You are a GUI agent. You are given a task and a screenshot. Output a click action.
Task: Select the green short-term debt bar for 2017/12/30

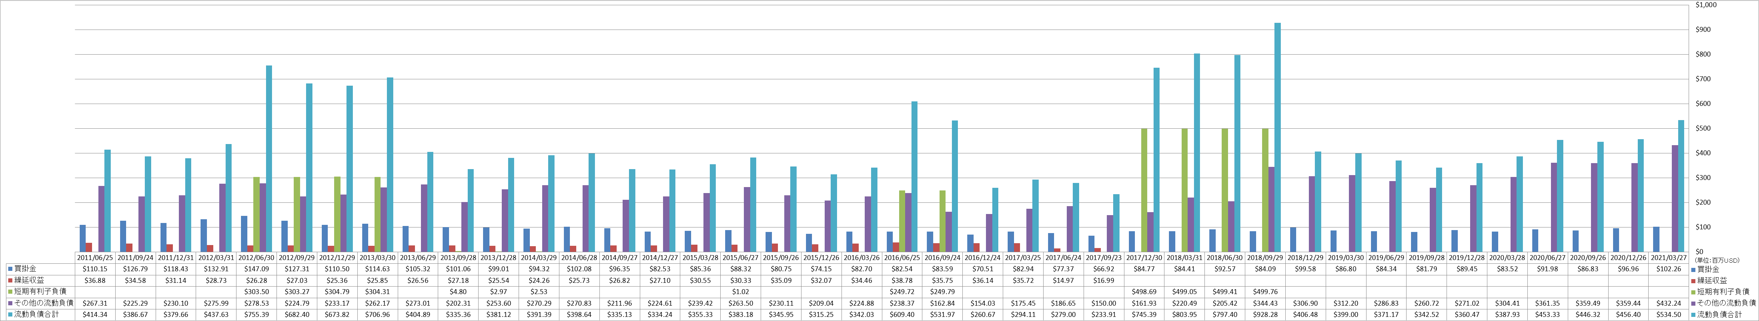pyautogui.click(x=1144, y=190)
